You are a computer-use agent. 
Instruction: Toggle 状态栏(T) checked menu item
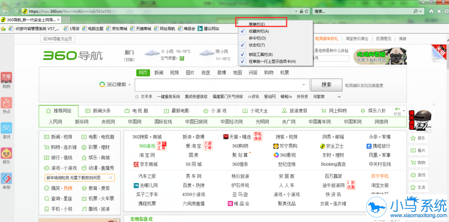pos(275,45)
